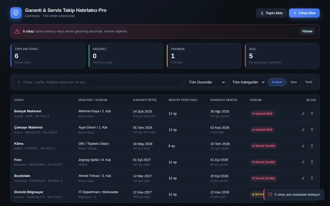Delete the Buzdolabı entry

pos(312,178)
